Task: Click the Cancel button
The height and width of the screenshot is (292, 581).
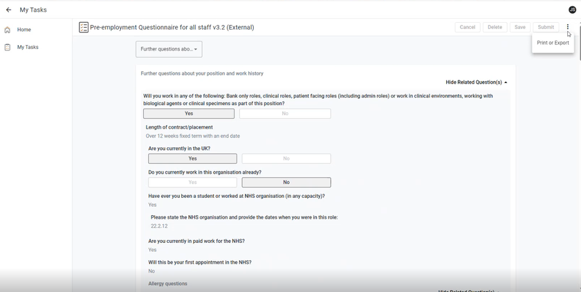Action: [468, 27]
